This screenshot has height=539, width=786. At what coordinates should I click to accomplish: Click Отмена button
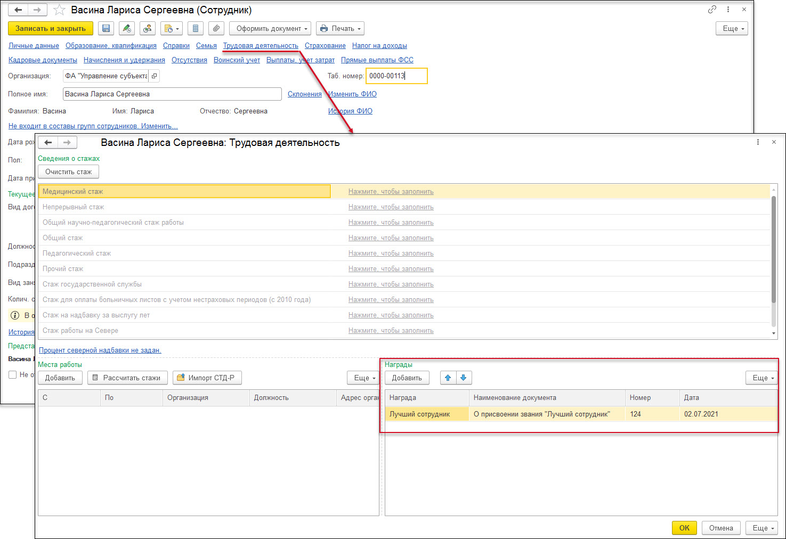[721, 528]
